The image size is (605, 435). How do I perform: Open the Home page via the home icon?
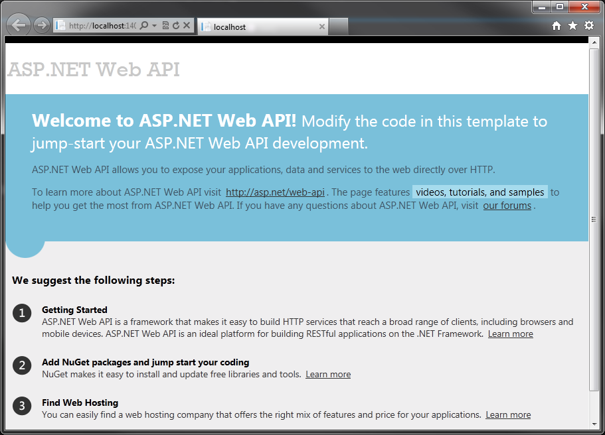coord(555,25)
